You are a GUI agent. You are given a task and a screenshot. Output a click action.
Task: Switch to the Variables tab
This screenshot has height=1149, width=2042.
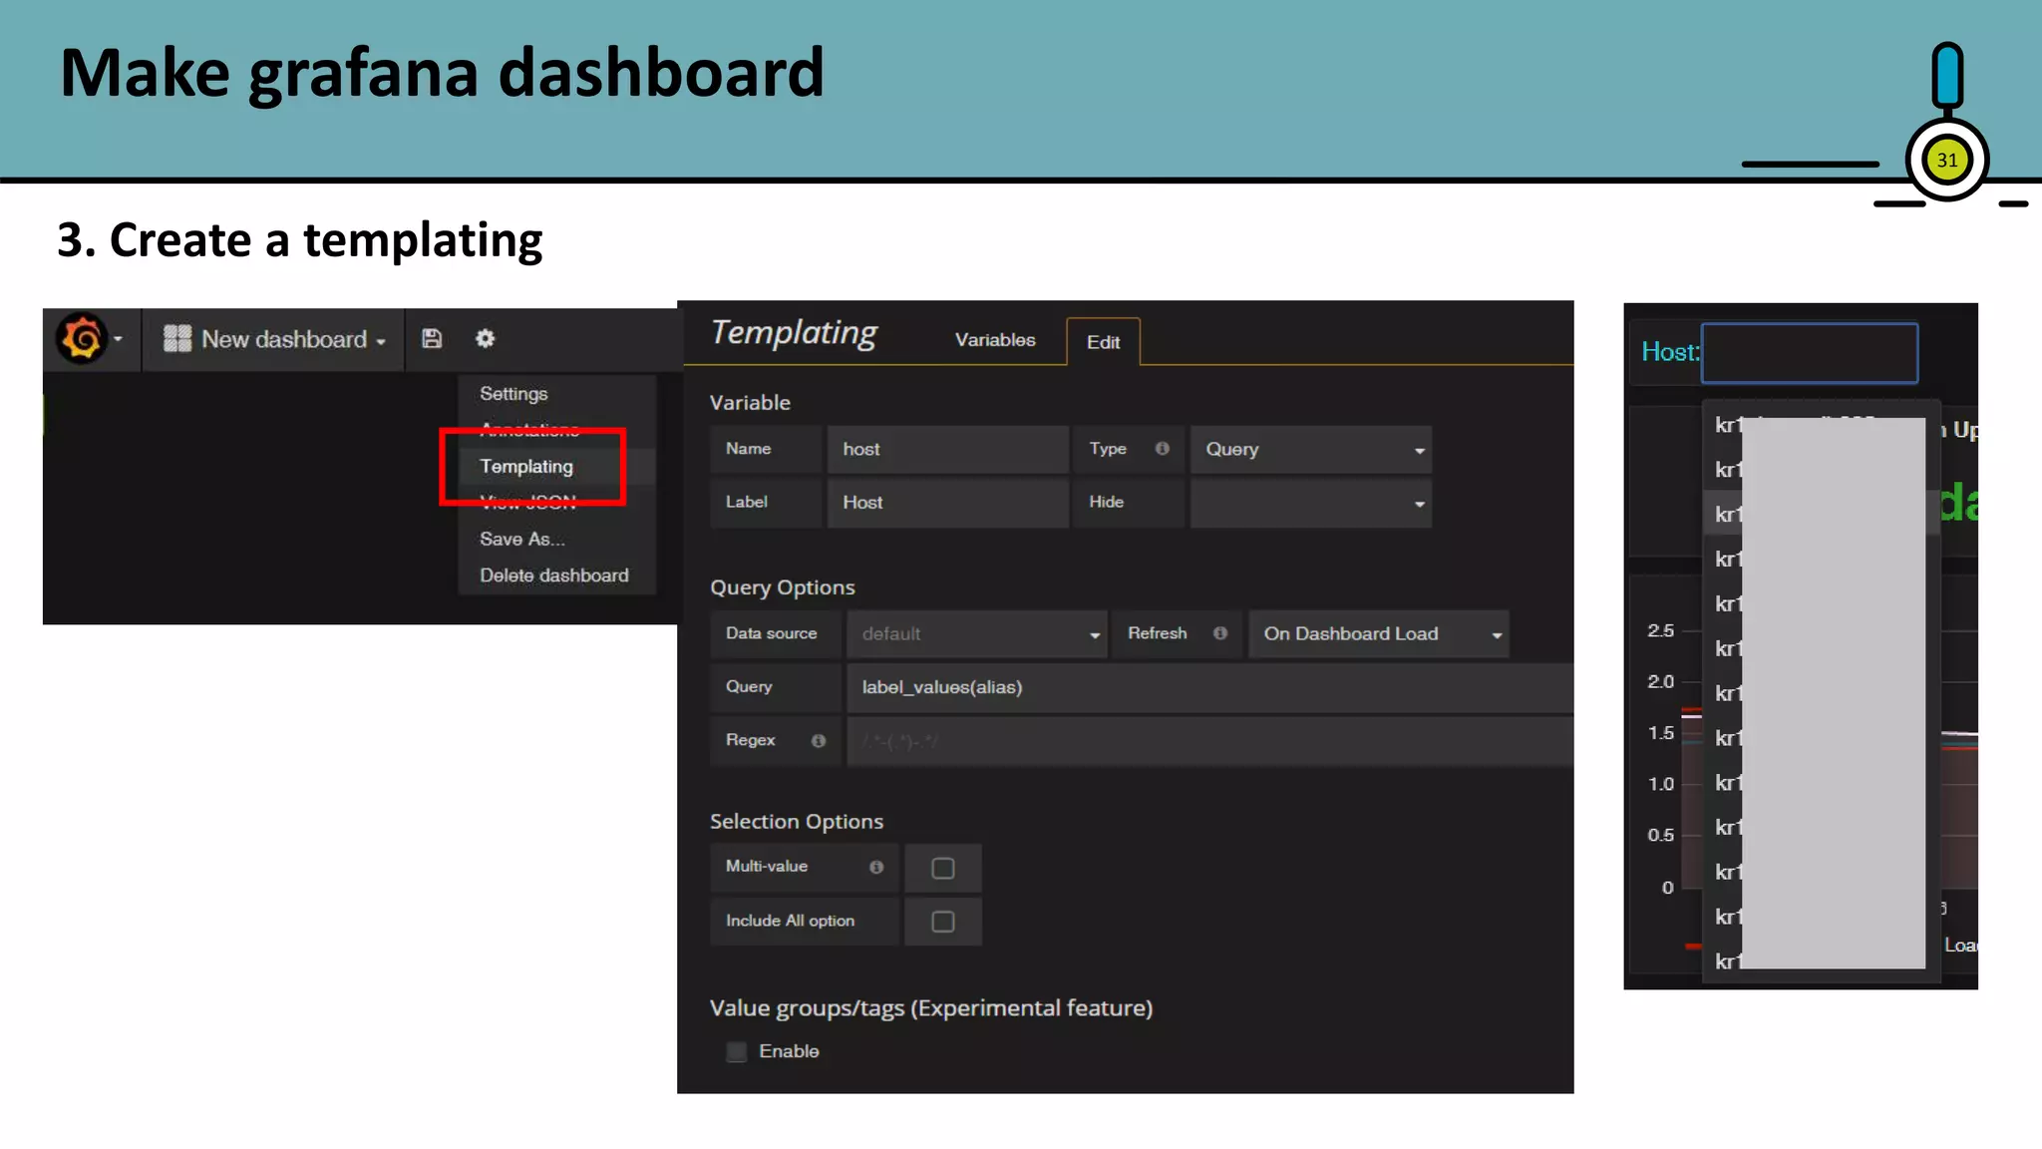click(994, 340)
